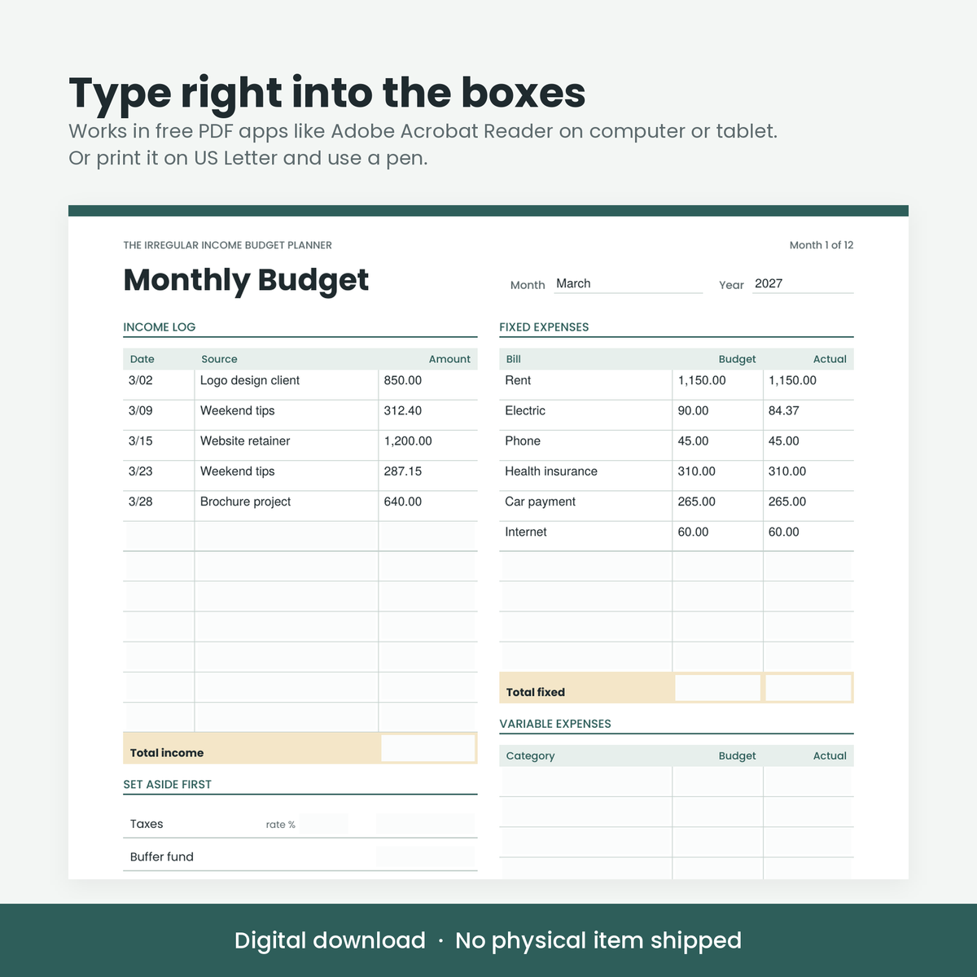Click the Month field showing March

pyautogui.click(x=629, y=283)
